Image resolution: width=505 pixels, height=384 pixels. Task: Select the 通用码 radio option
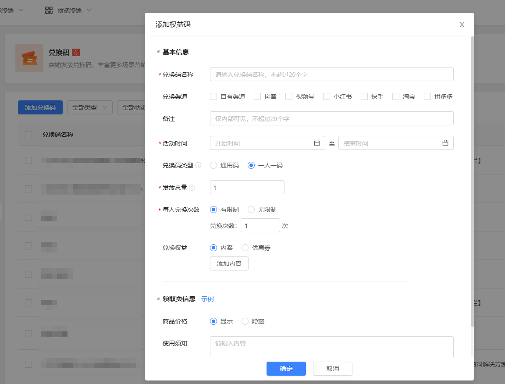(x=213, y=165)
